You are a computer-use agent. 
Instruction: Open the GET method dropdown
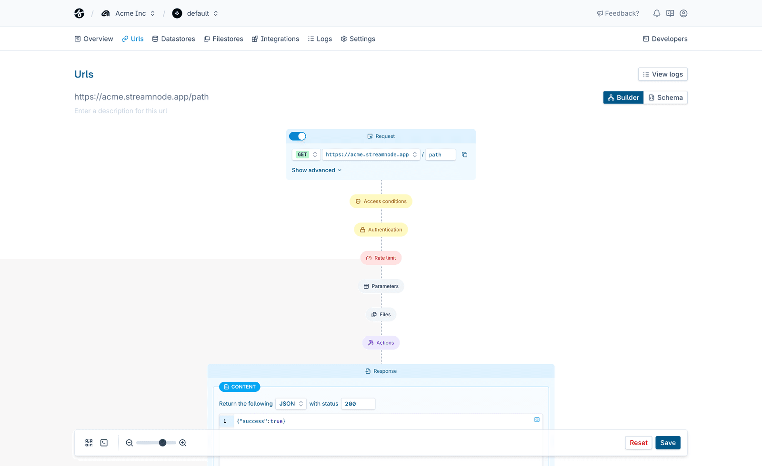pos(306,155)
